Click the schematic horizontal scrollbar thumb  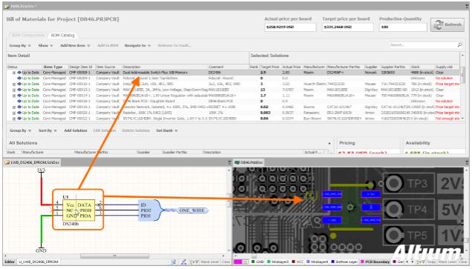click(114, 256)
